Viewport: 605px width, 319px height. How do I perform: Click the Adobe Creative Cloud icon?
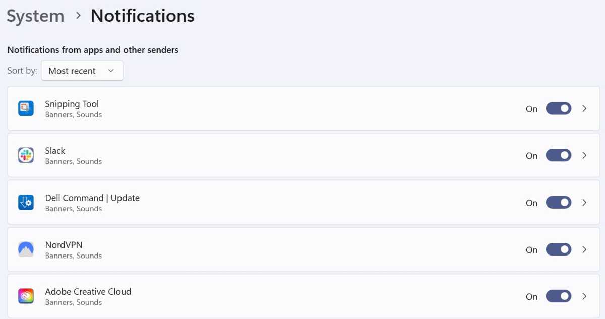point(26,296)
